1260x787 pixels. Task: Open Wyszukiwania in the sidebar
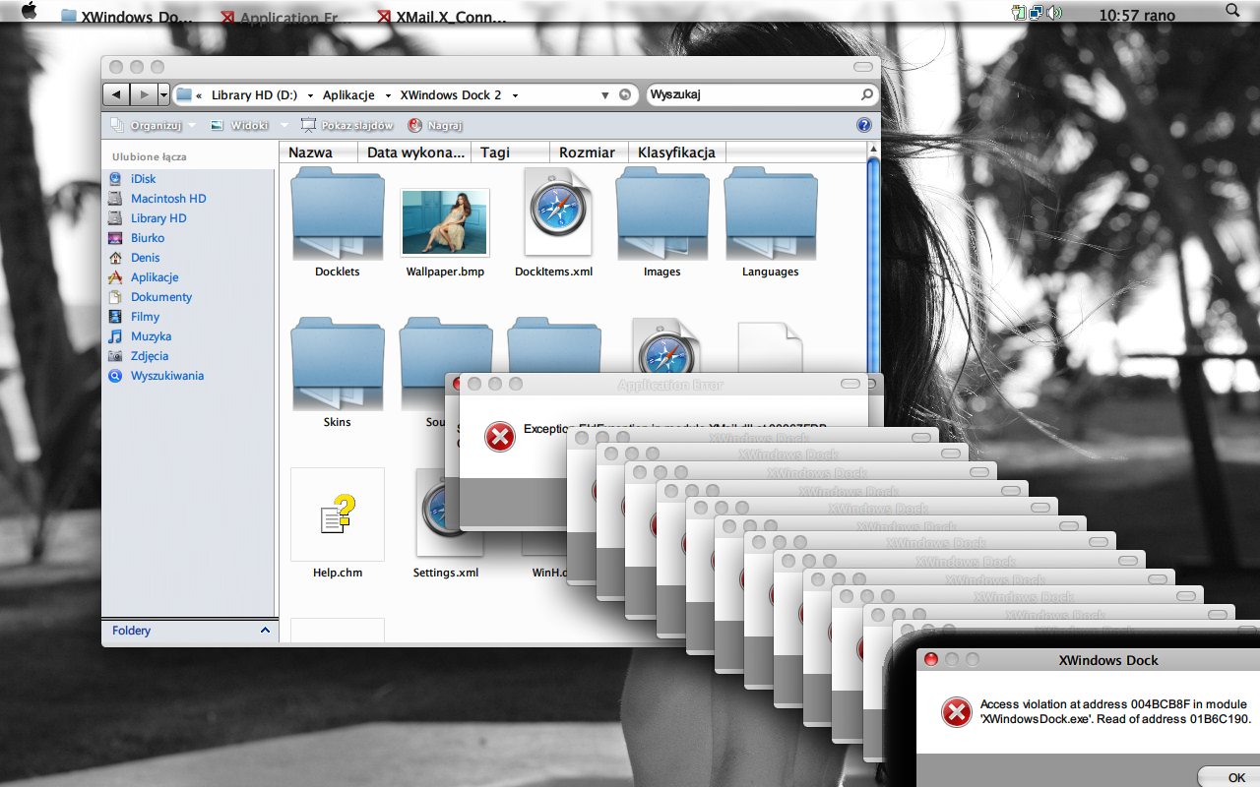(x=167, y=376)
